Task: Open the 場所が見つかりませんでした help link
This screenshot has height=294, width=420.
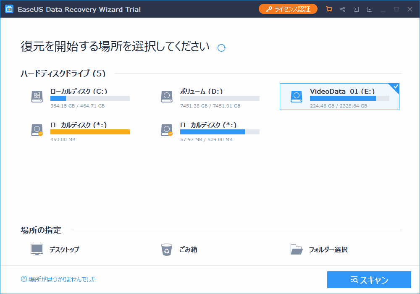Action: [62, 280]
